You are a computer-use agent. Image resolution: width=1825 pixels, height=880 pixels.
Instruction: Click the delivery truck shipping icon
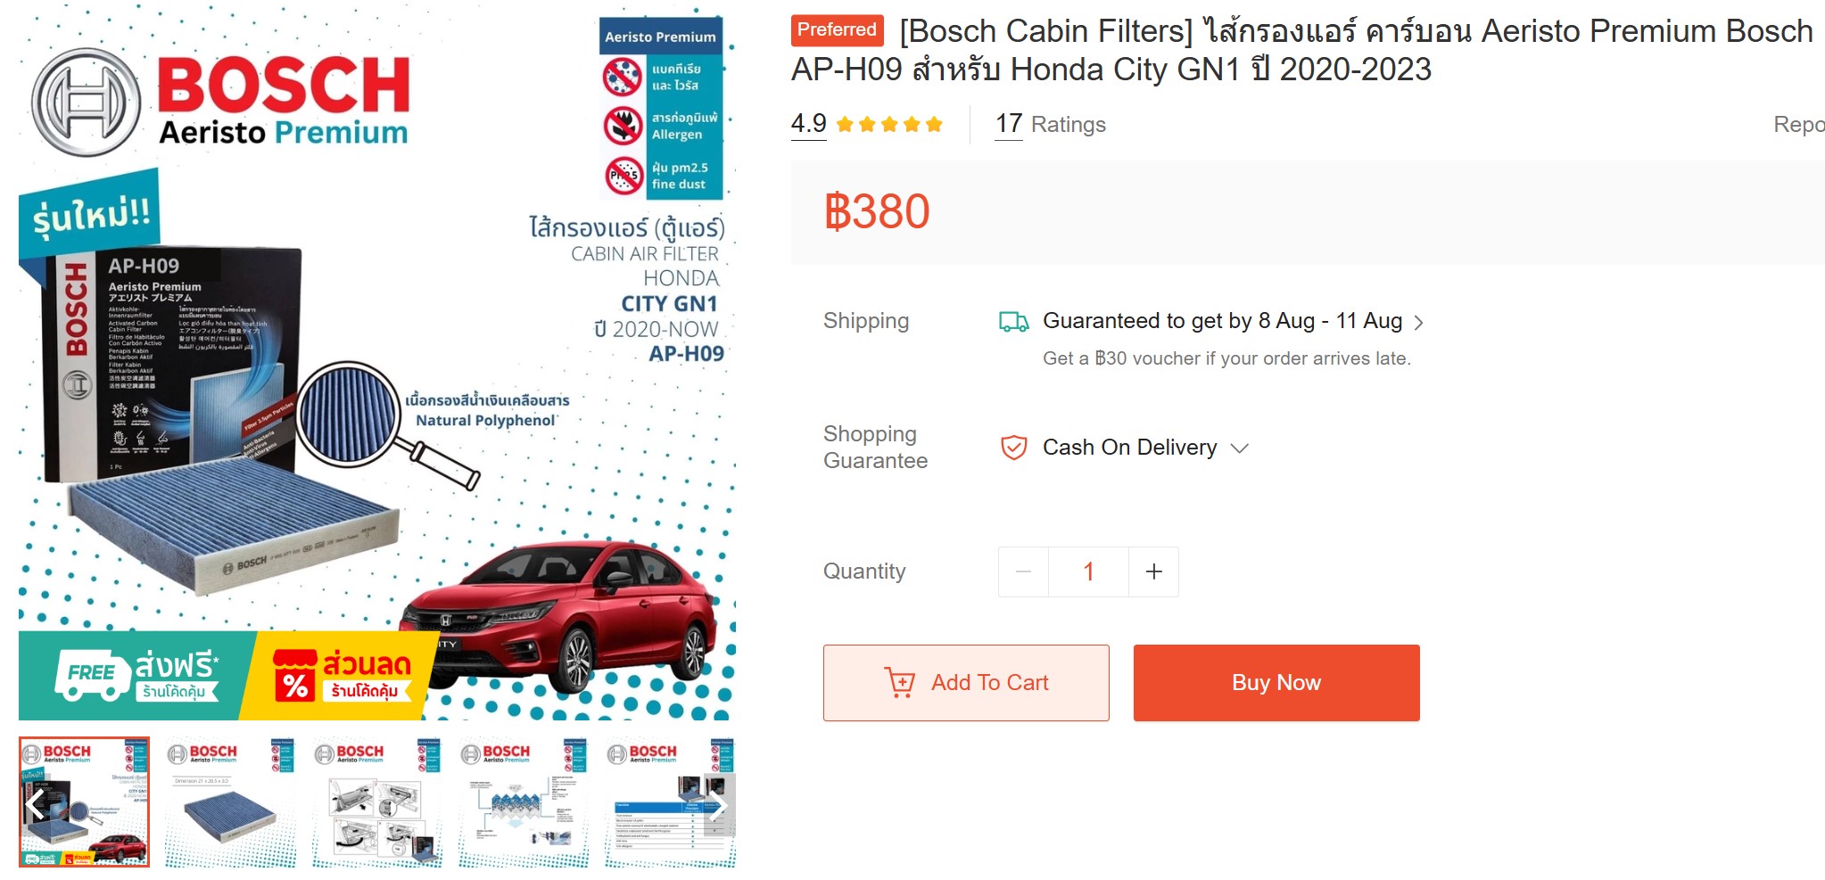(x=1013, y=321)
